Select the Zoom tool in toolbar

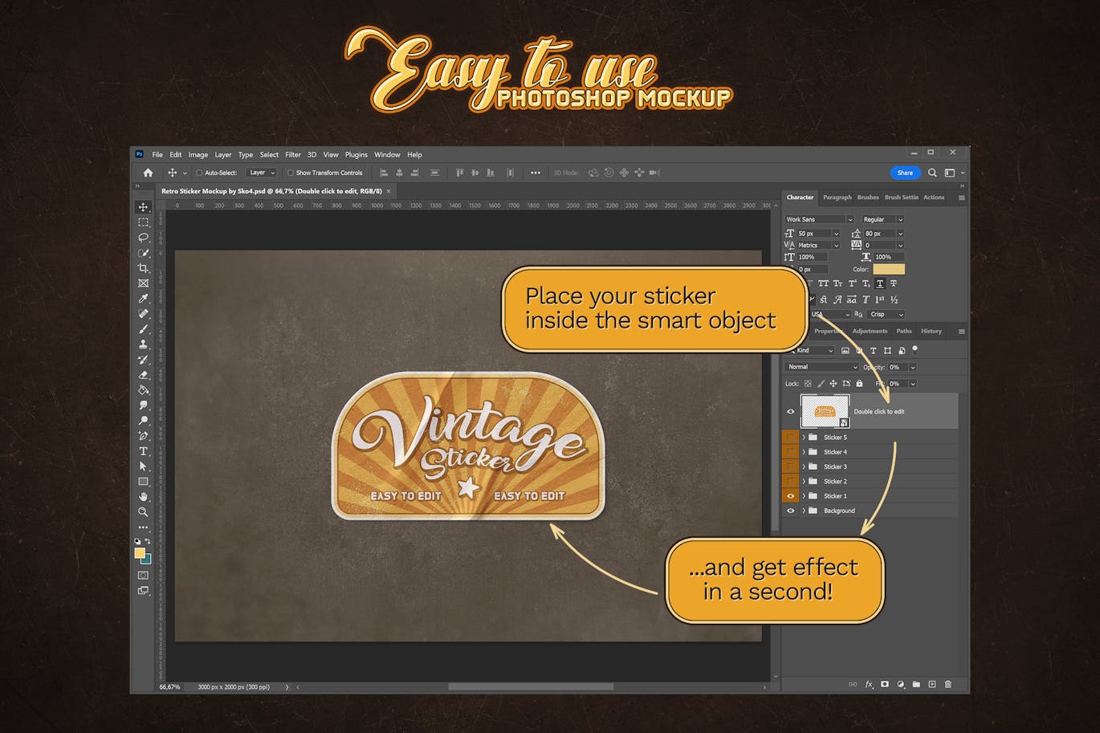click(x=143, y=512)
